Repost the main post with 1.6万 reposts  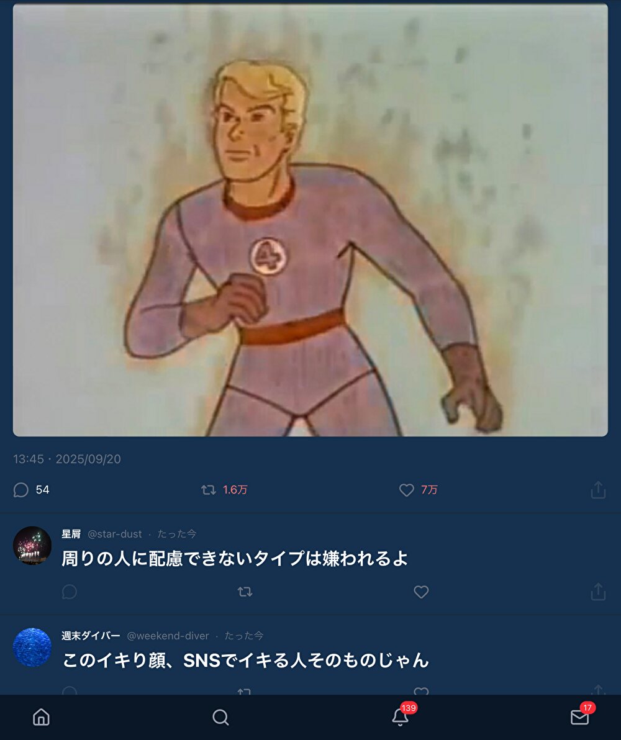[x=209, y=490]
